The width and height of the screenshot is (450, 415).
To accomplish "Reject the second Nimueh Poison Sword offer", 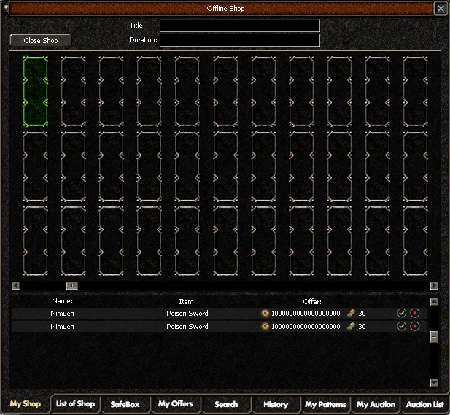I will (415, 326).
